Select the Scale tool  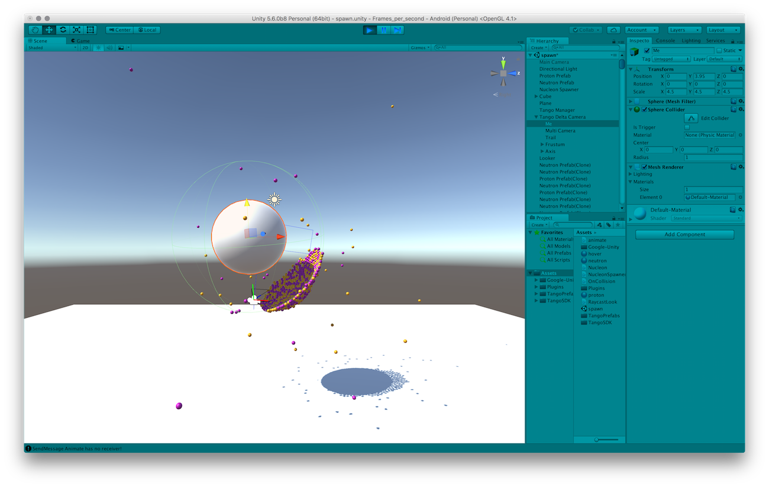[76, 30]
